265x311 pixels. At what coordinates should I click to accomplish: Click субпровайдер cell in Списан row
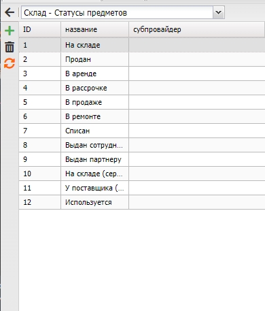click(197, 131)
